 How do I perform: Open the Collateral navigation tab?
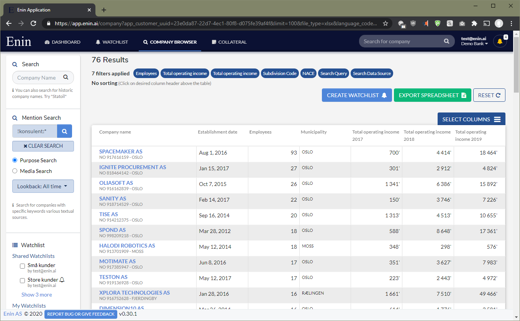coord(229,42)
